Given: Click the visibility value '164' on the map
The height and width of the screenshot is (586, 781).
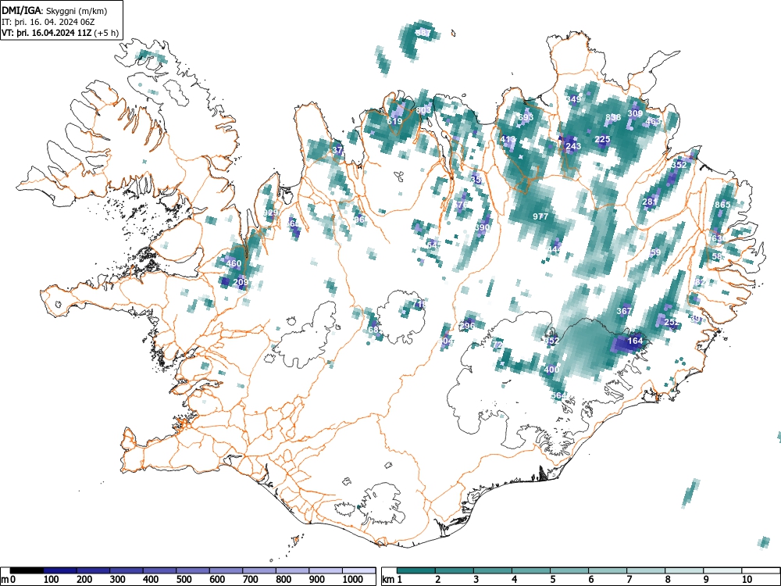Looking at the screenshot, I should click(635, 341).
